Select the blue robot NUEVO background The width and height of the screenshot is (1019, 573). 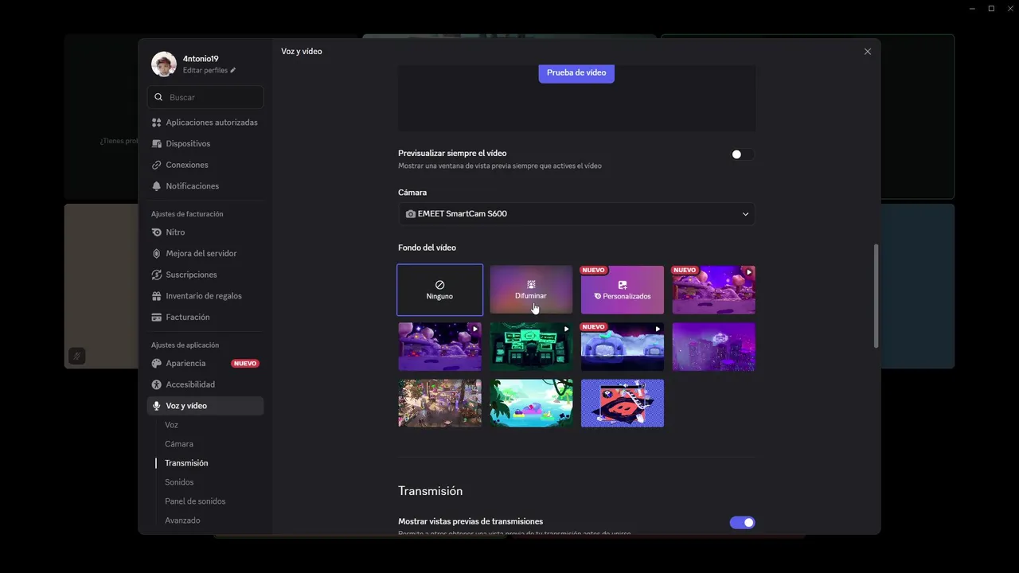tap(623, 347)
